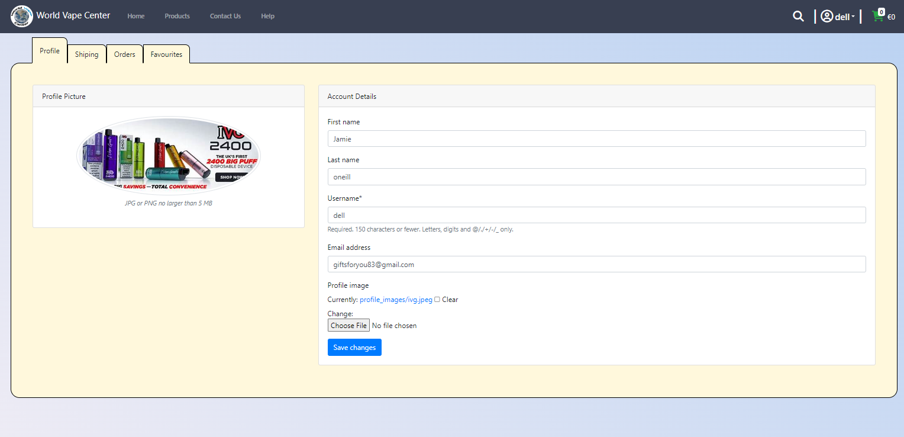Click the 'No file chosen' text

click(x=394, y=326)
